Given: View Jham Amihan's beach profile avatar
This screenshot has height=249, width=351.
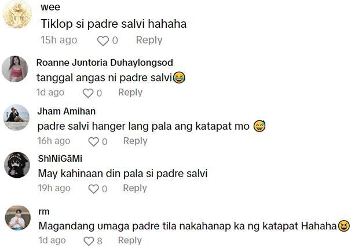Looking at the screenshot, I should [17, 117].
